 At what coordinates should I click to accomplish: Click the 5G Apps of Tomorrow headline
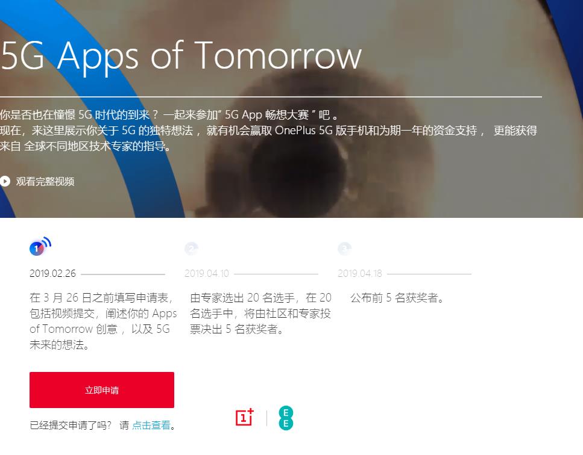point(181,57)
